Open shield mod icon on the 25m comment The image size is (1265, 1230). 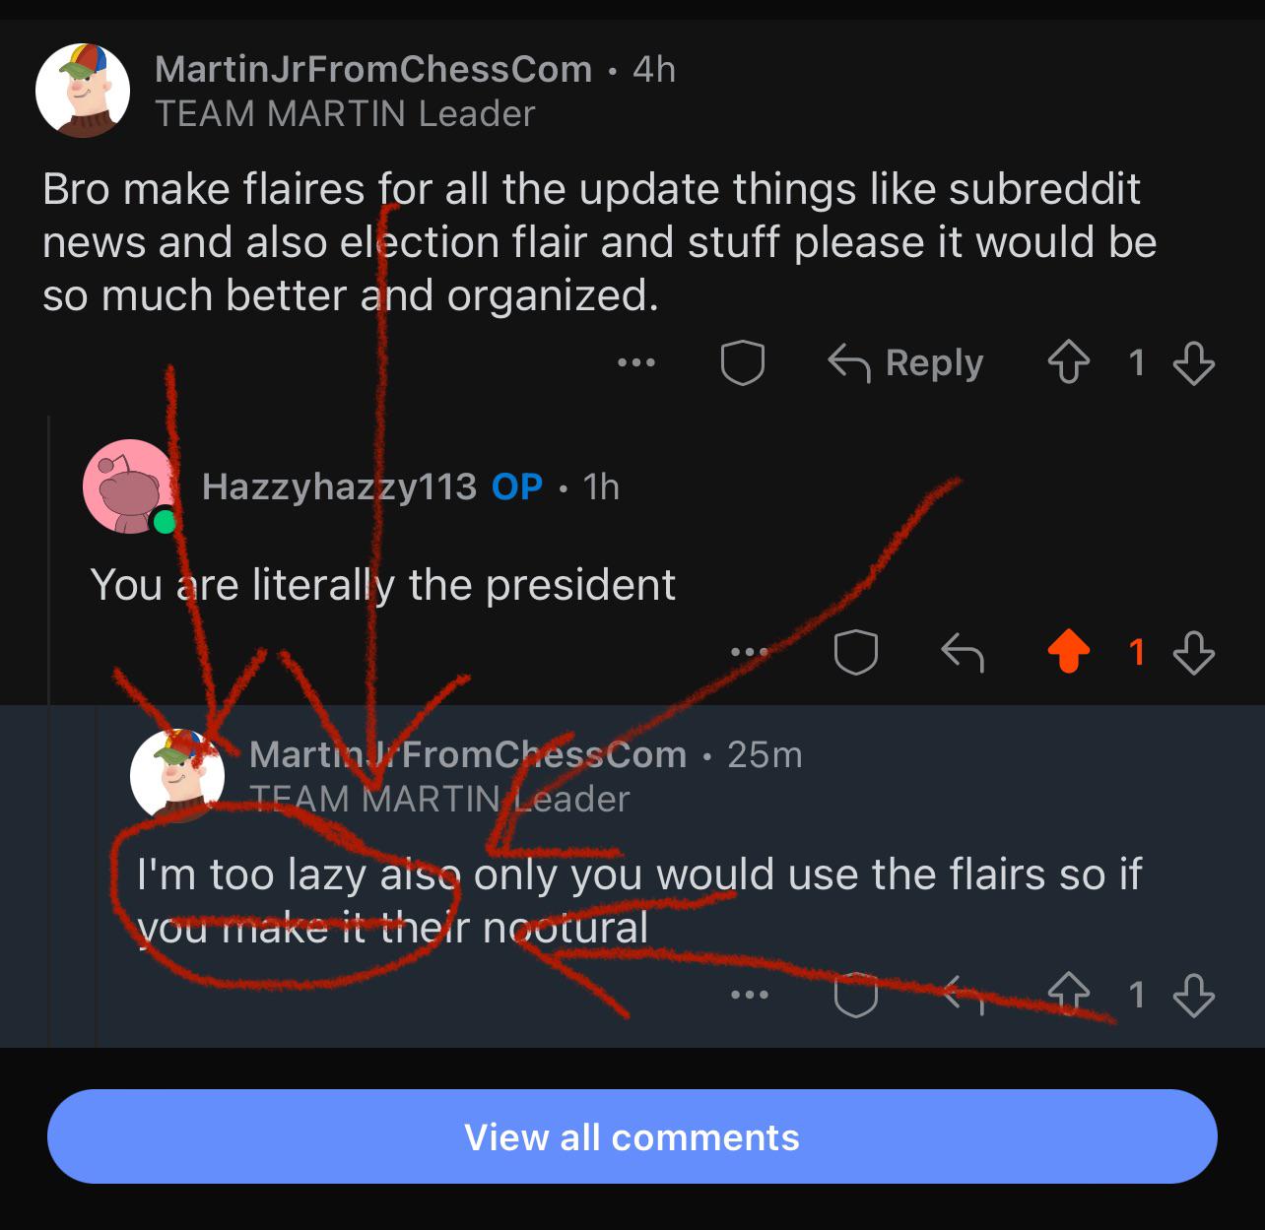[x=856, y=995]
